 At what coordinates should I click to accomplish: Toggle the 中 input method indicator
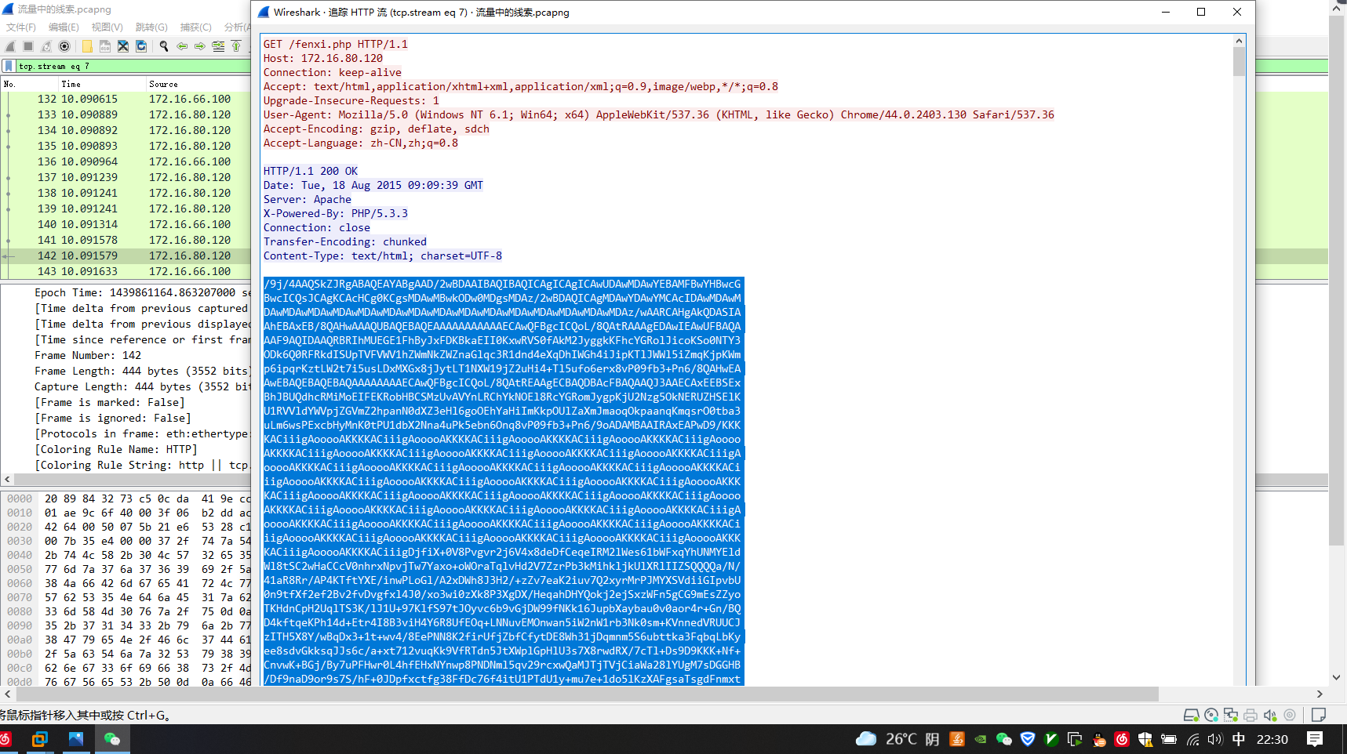1240,739
